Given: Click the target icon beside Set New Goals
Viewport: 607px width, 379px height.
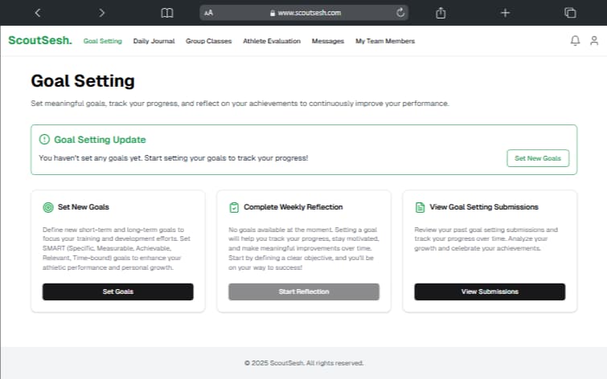Looking at the screenshot, I should 47,207.
